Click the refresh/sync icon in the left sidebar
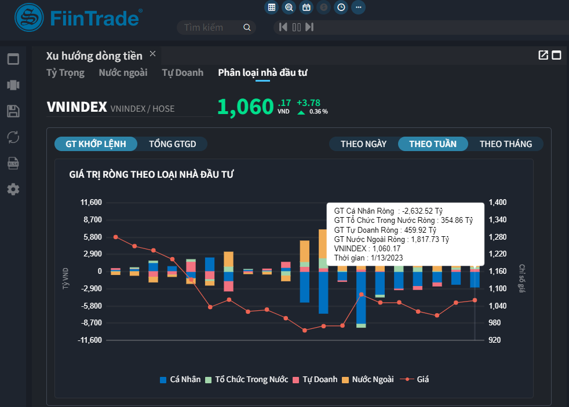 (13, 137)
